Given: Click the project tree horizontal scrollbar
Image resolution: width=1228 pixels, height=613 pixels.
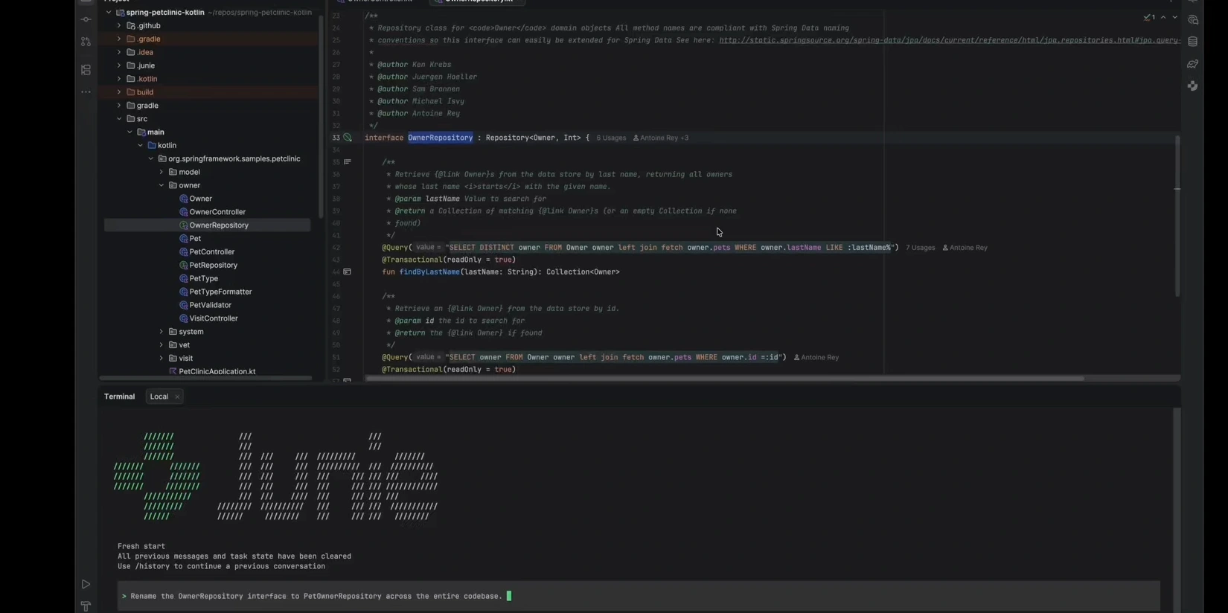Looking at the screenshot, I should click(205, 379).
